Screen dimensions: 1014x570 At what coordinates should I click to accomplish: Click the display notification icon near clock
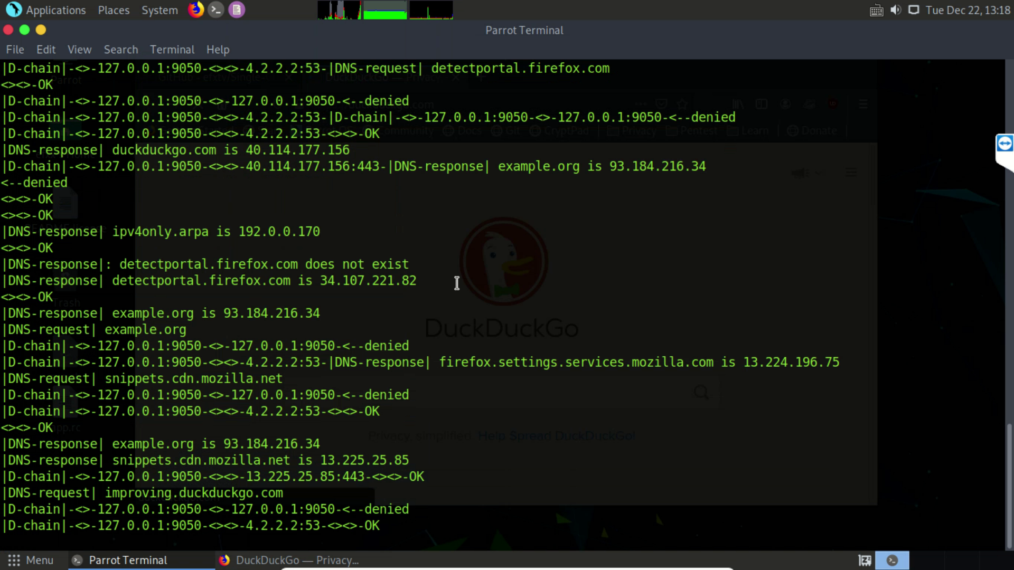tap(914, 10)
